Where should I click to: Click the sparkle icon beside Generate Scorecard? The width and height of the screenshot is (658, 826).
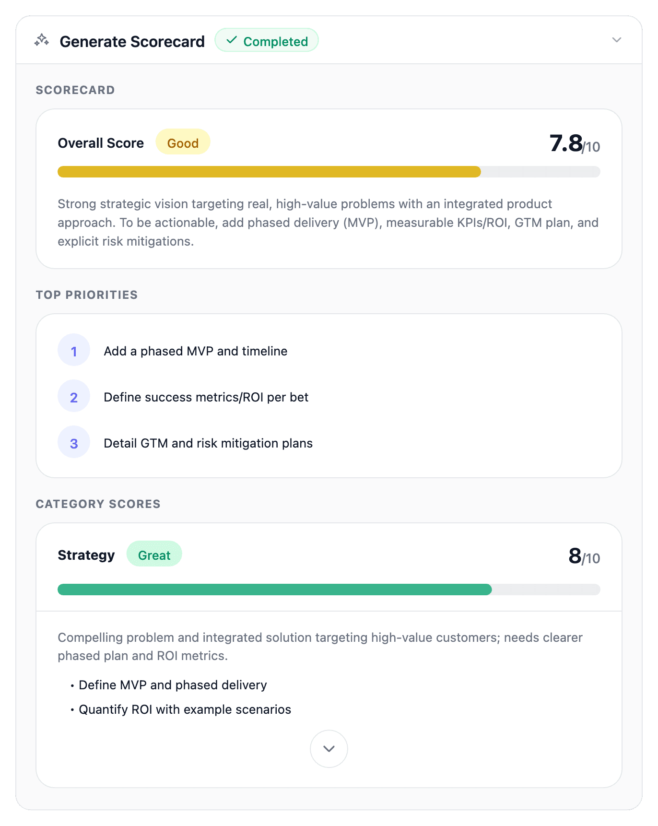tap(42, 41)
